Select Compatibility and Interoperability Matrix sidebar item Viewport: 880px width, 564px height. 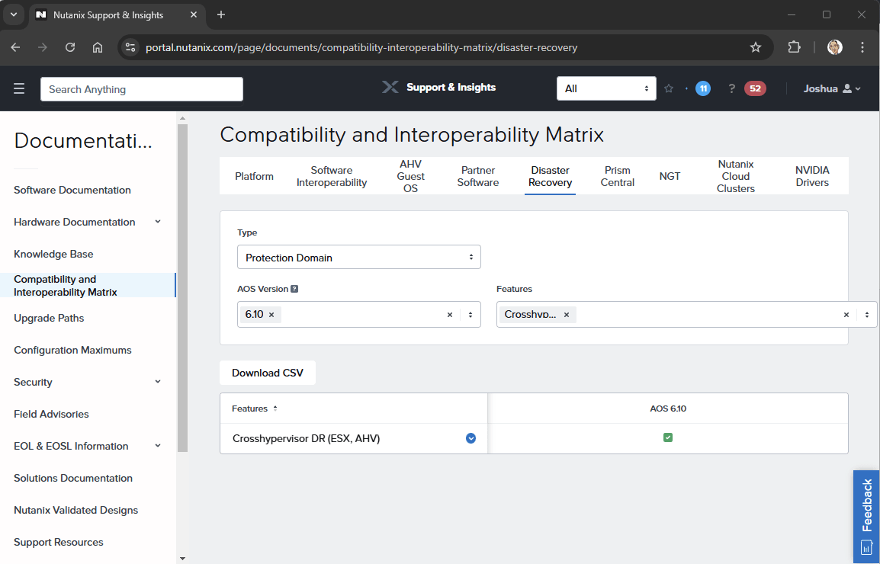[88, 285]
